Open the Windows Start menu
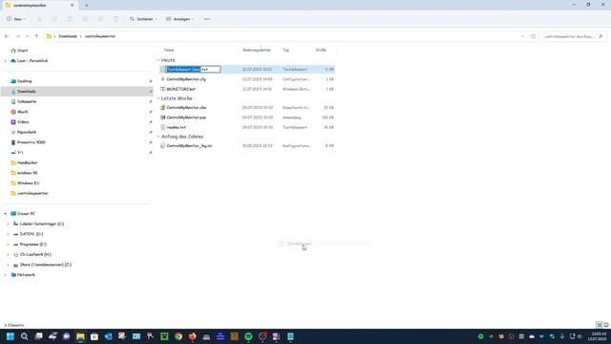This screenshot has height=344, width=611. point(11,336)
